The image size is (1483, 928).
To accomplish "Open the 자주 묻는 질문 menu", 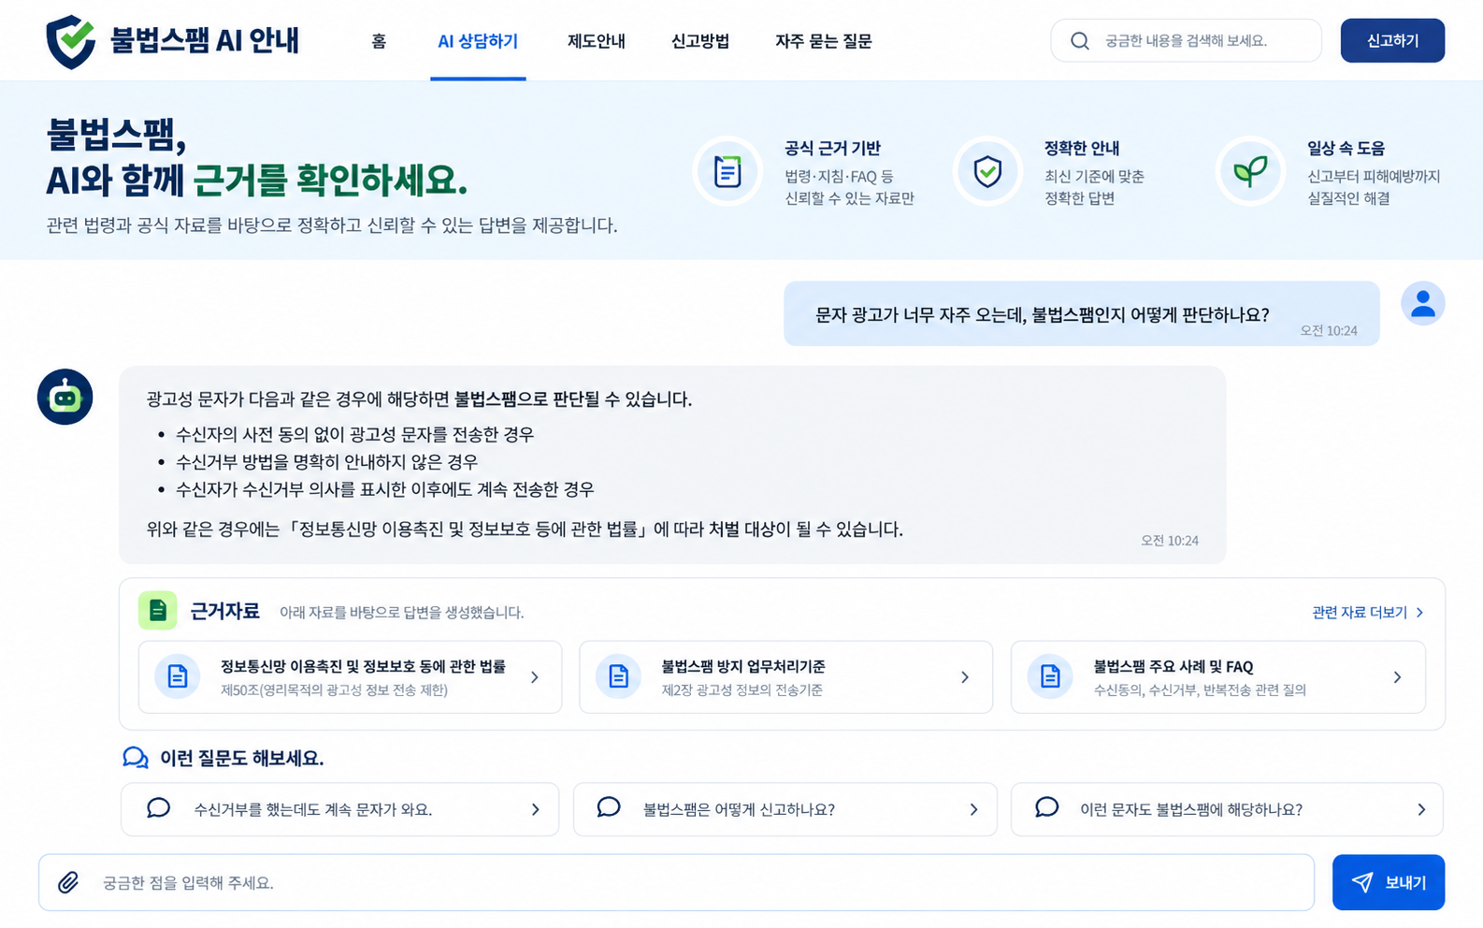I will coord(824,41).
